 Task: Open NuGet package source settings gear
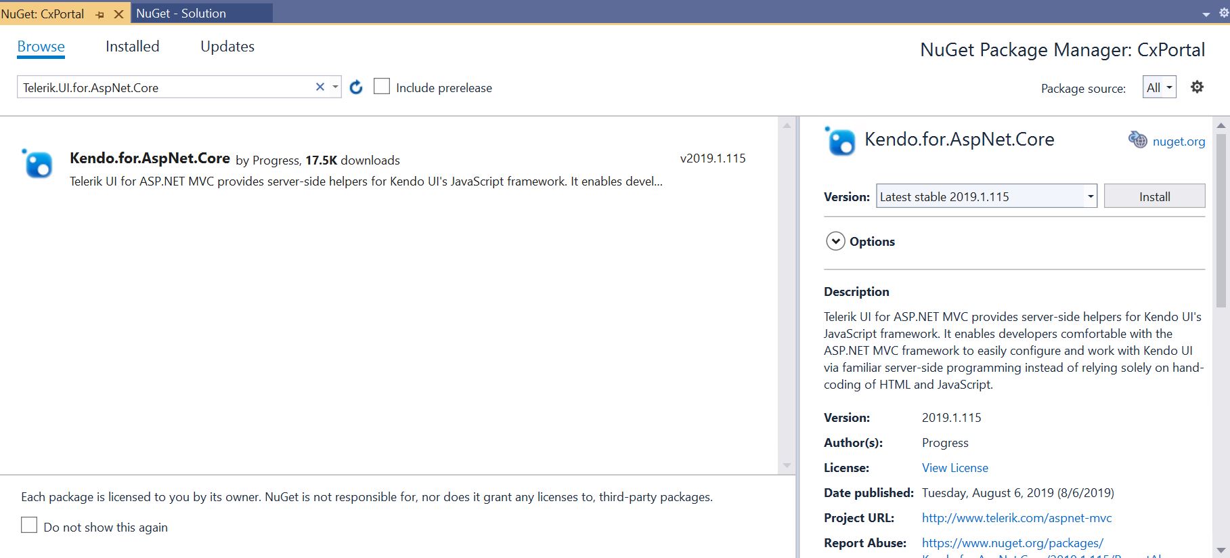(1197, 87)
